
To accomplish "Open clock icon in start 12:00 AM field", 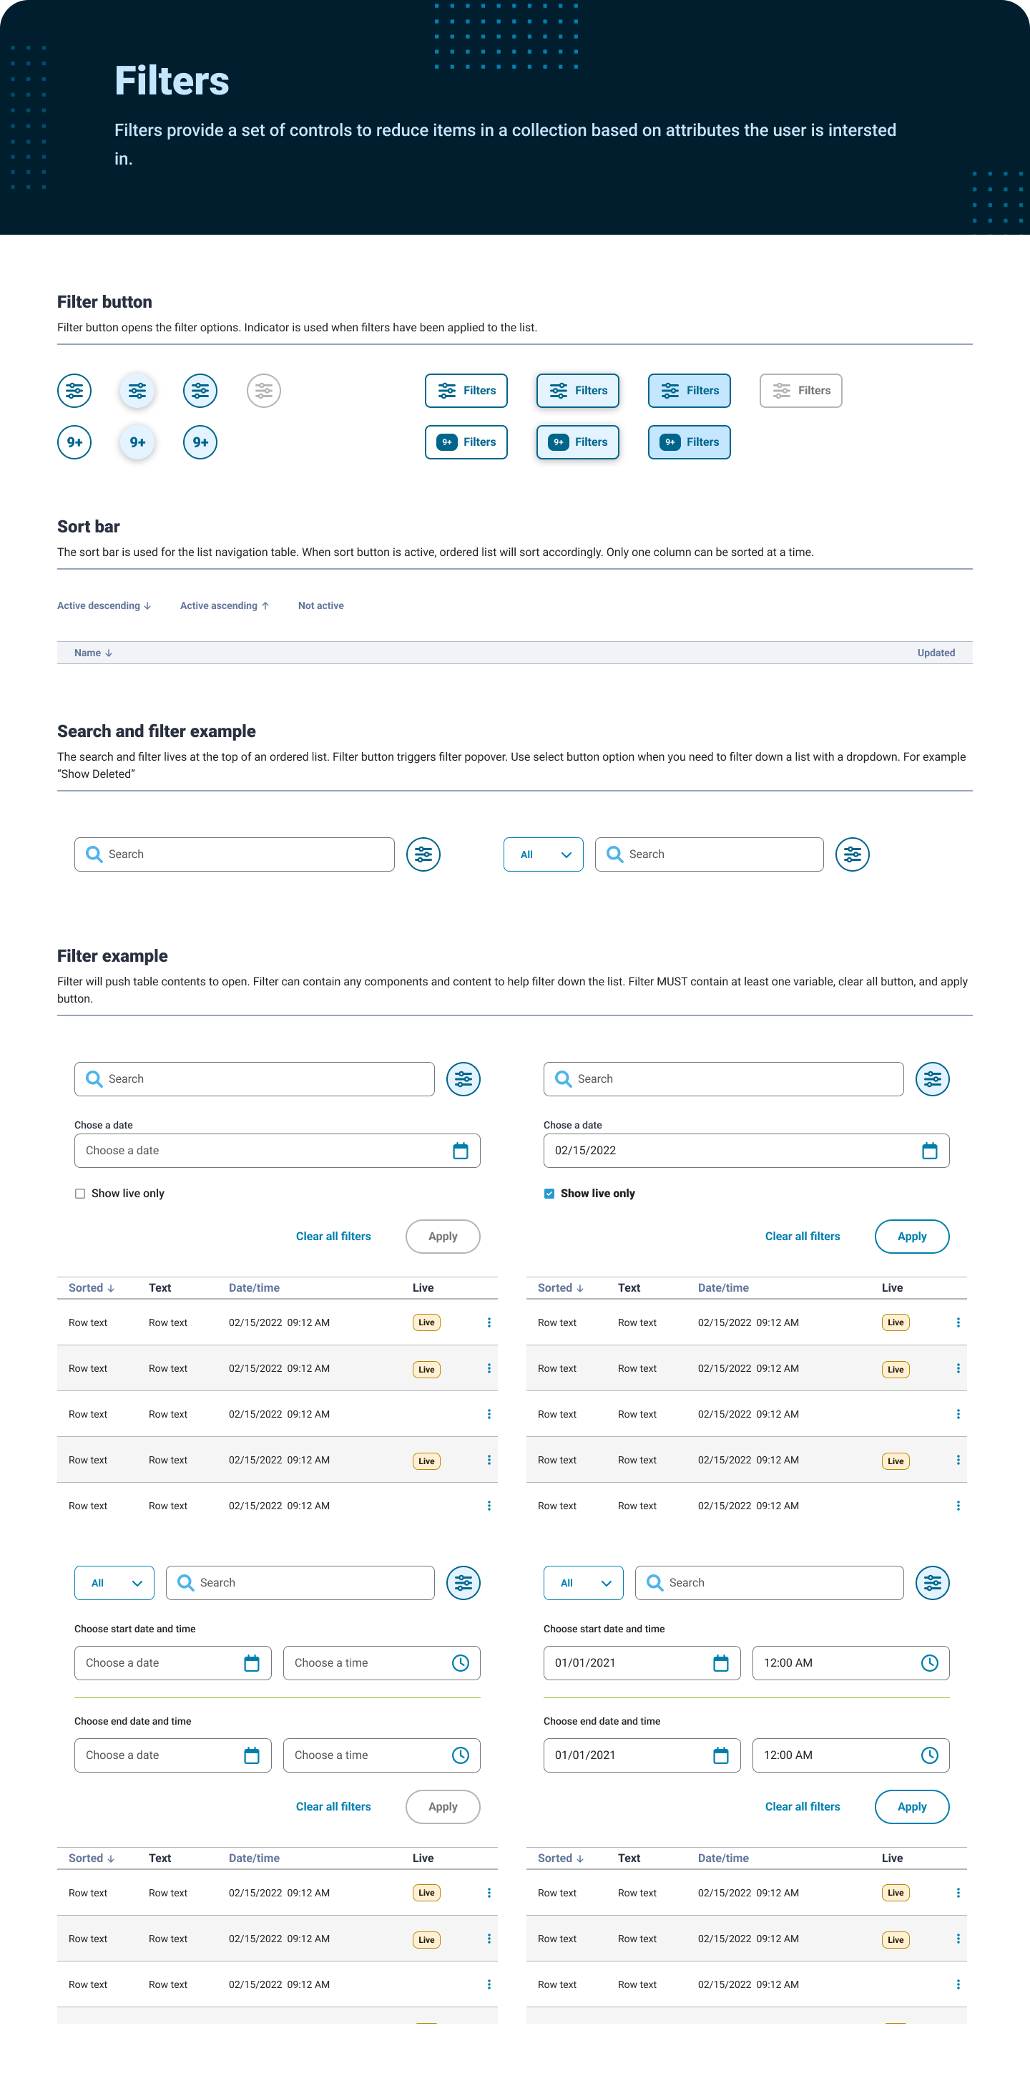I will [x=930, y=1663].
